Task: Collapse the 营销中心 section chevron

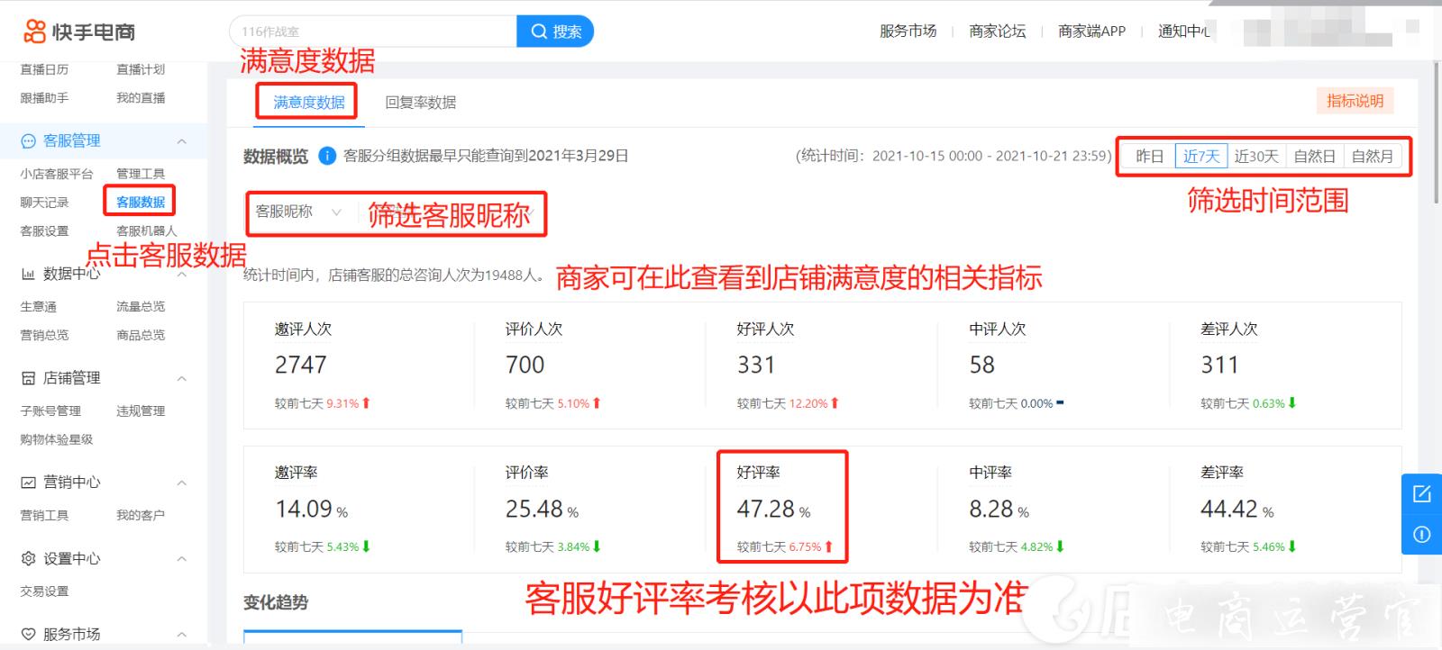Action: 182,483
